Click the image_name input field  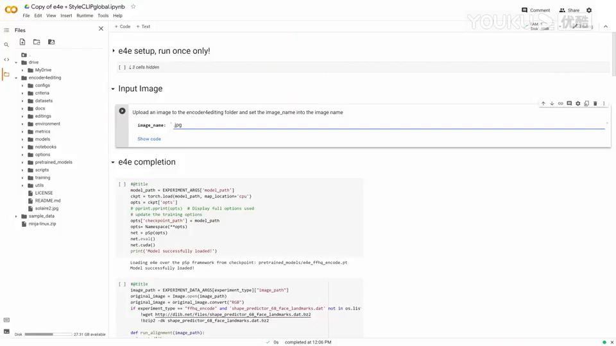point(385,125)
